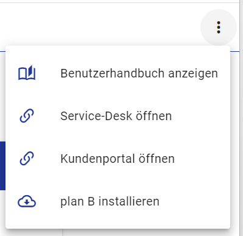Click the chain link icon beside Service-Desk
The width and height of the screenshot is (243, 236).
click(x=27, y=116)
